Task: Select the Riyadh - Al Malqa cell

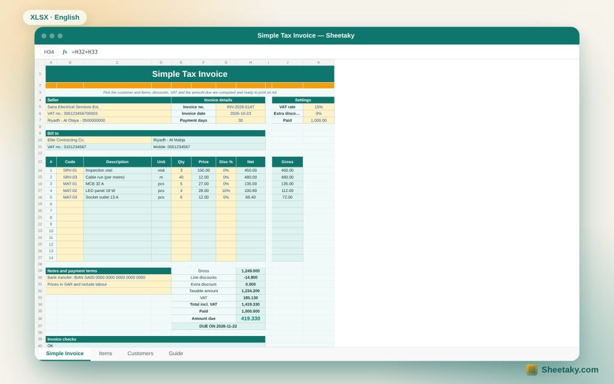Action: (x=208, y=140)
